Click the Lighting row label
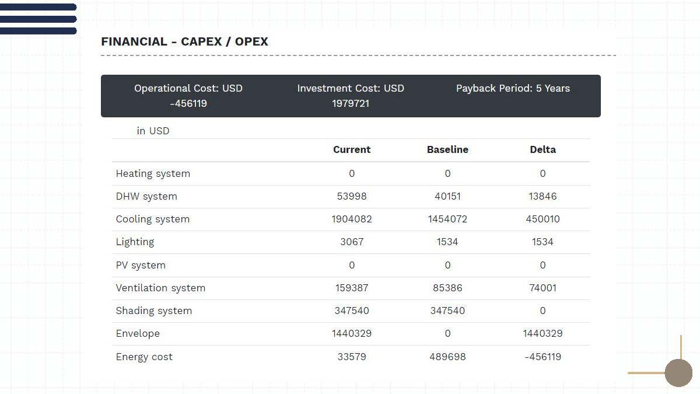Viewport: 700px width, 394px height. click(x=135, y=242)
